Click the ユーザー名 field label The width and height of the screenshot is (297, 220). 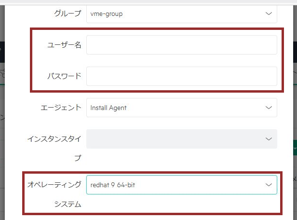(x=63, y=45)
